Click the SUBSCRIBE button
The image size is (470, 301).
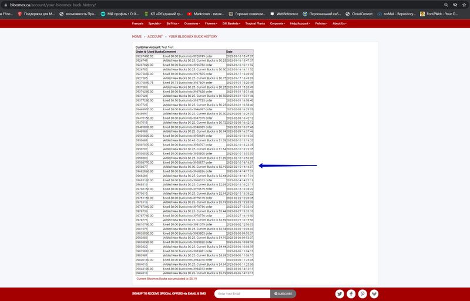(283, 294)
